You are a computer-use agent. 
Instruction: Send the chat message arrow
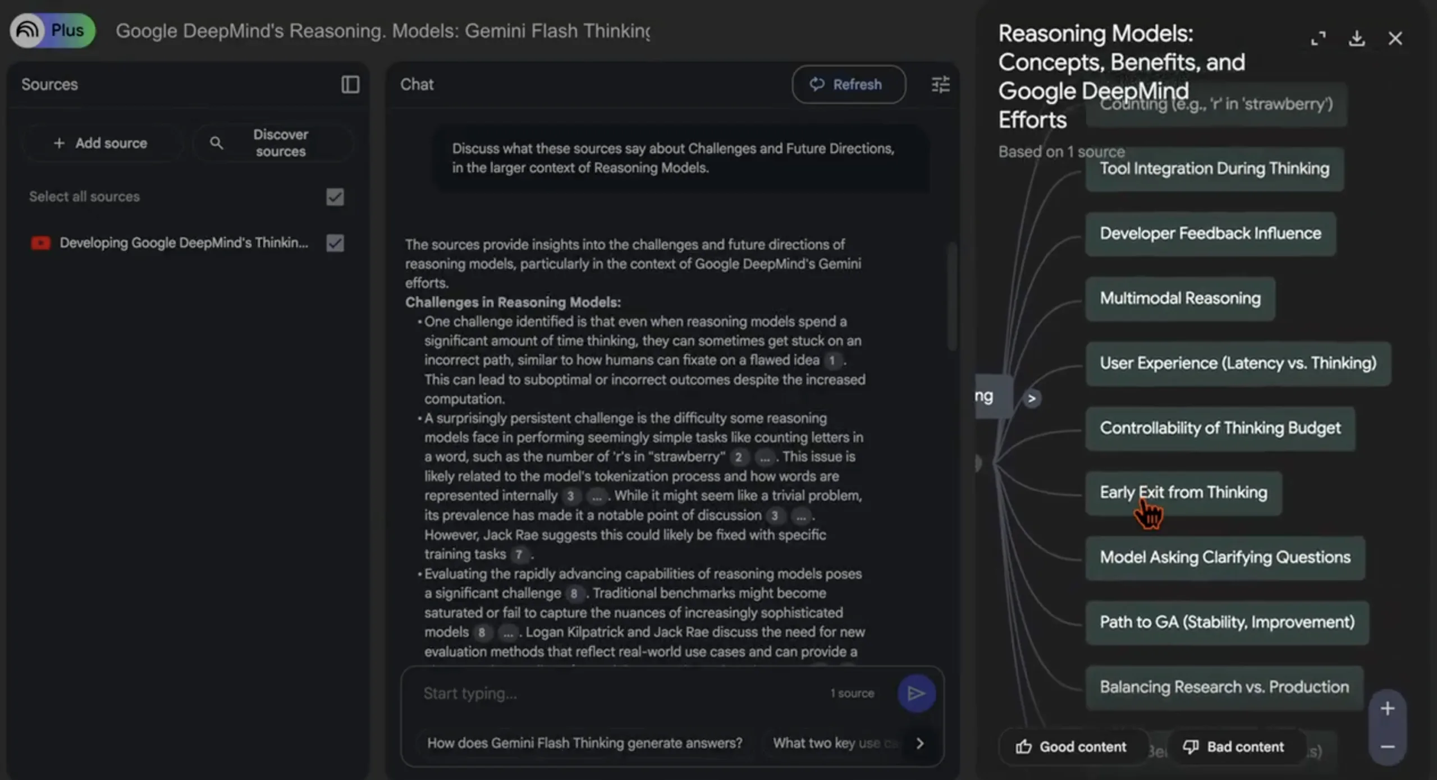pos(916,694)
